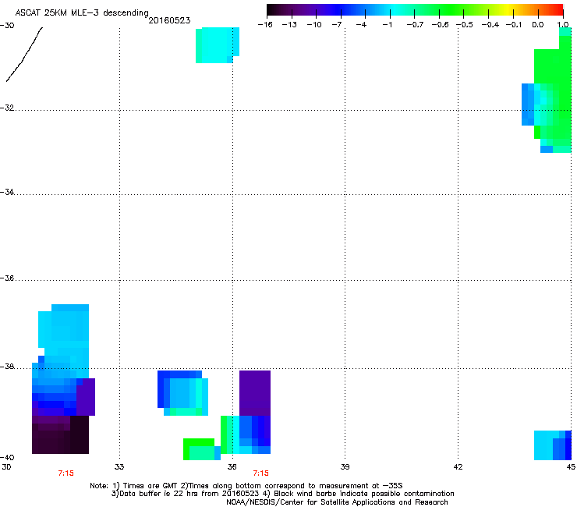Click the black end of the colorbar
Viewport: 577px width, 507px height.
(x=273, y=10)
